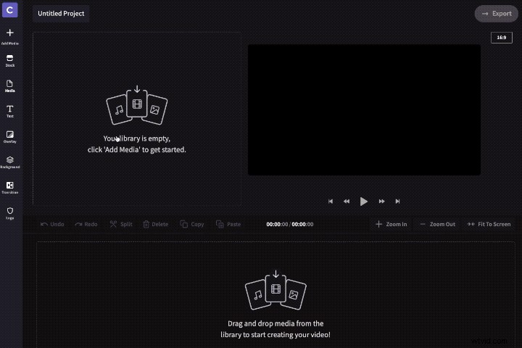Click the black video preview canvas
522x348 pixels.
click(x=364, y=110)
